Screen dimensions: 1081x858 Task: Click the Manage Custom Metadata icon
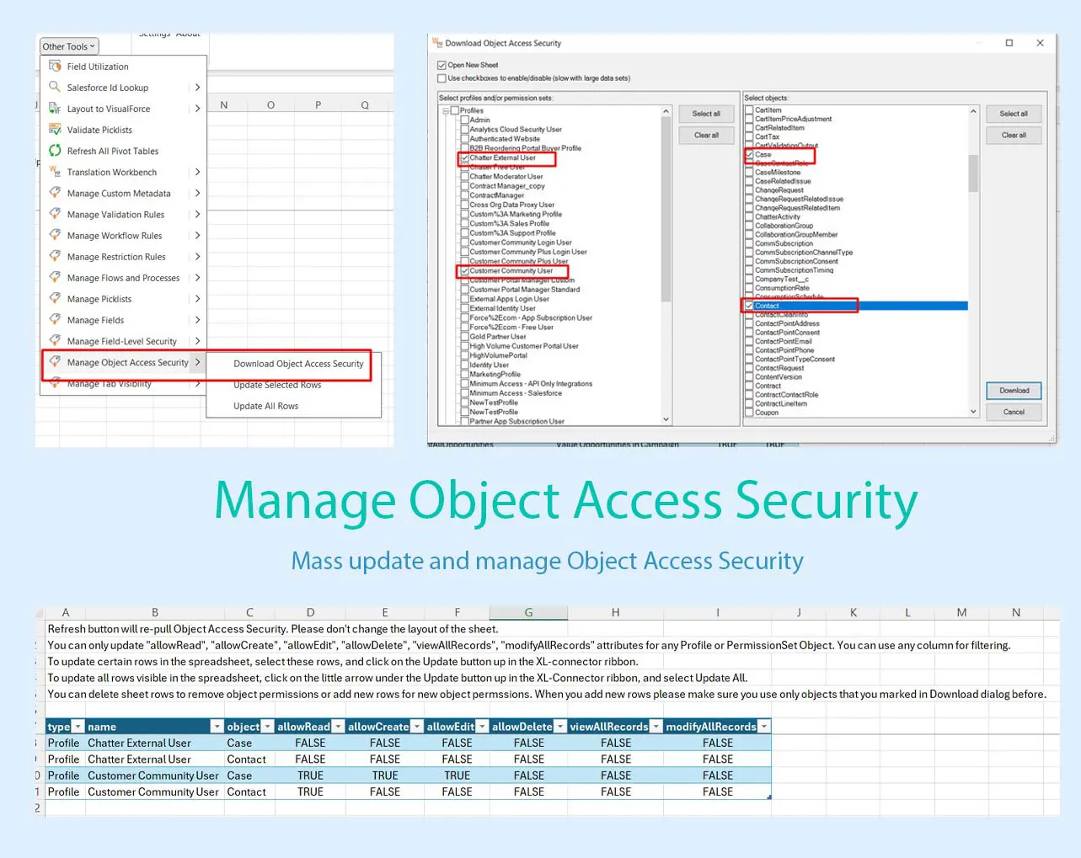(55, 193)
